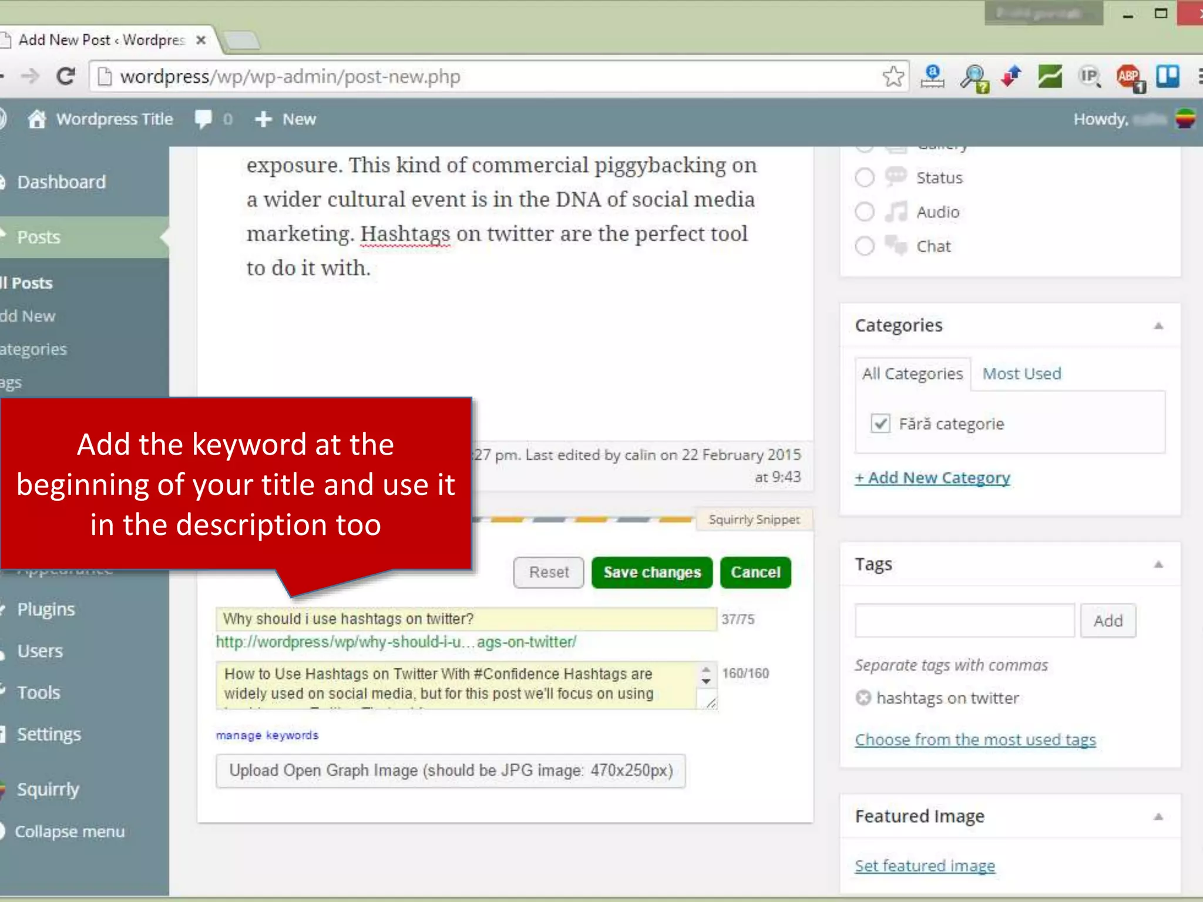
Task: Click the Add tag button
Action: pyautogui.click(x=1108, y=621)
